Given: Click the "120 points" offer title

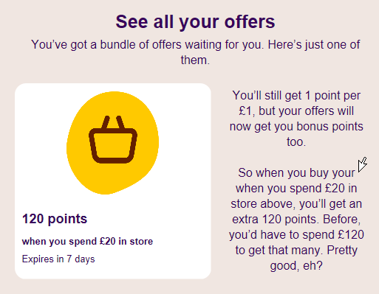Looking at the screenshot, I should [55, 219].
